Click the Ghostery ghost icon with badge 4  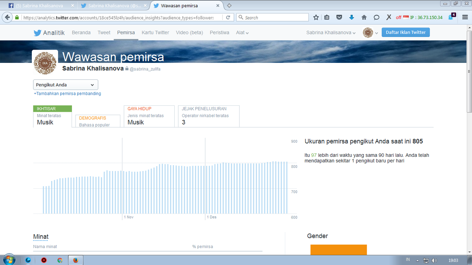(x=452, y=17)
